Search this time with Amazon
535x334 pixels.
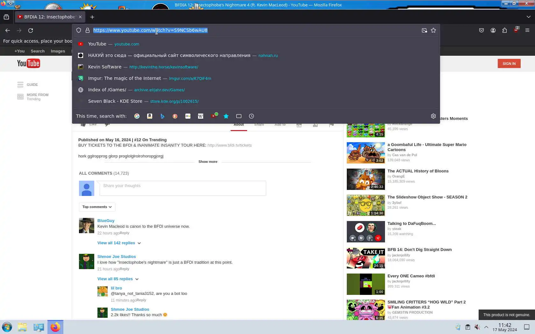(150, 116)
